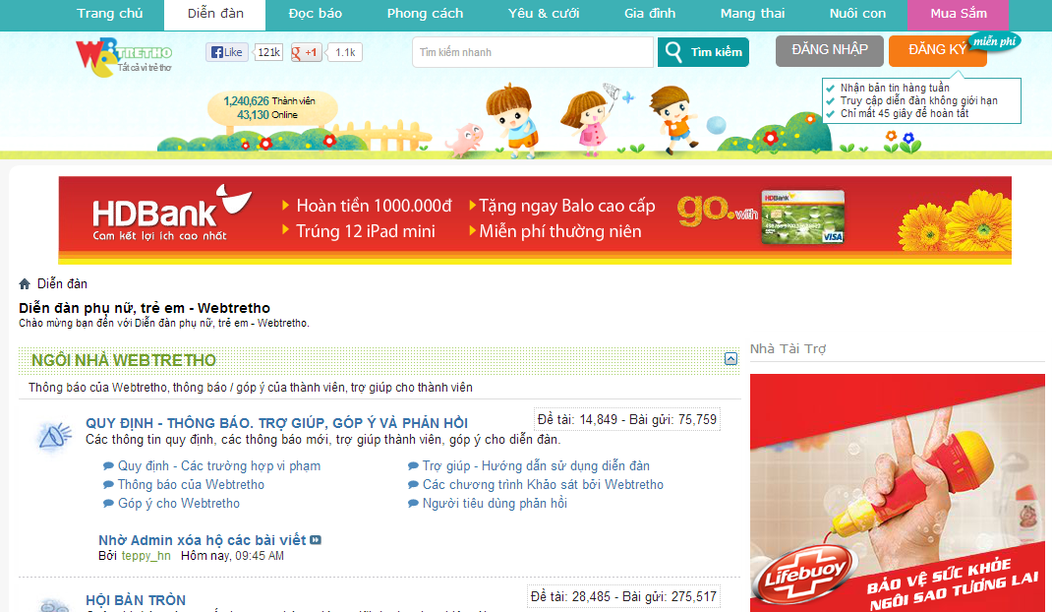Viewport: 1052px width, 612px height.
Task: Click bubble icon beside Góp ý cho Webtretho
Action: (108, 503)
